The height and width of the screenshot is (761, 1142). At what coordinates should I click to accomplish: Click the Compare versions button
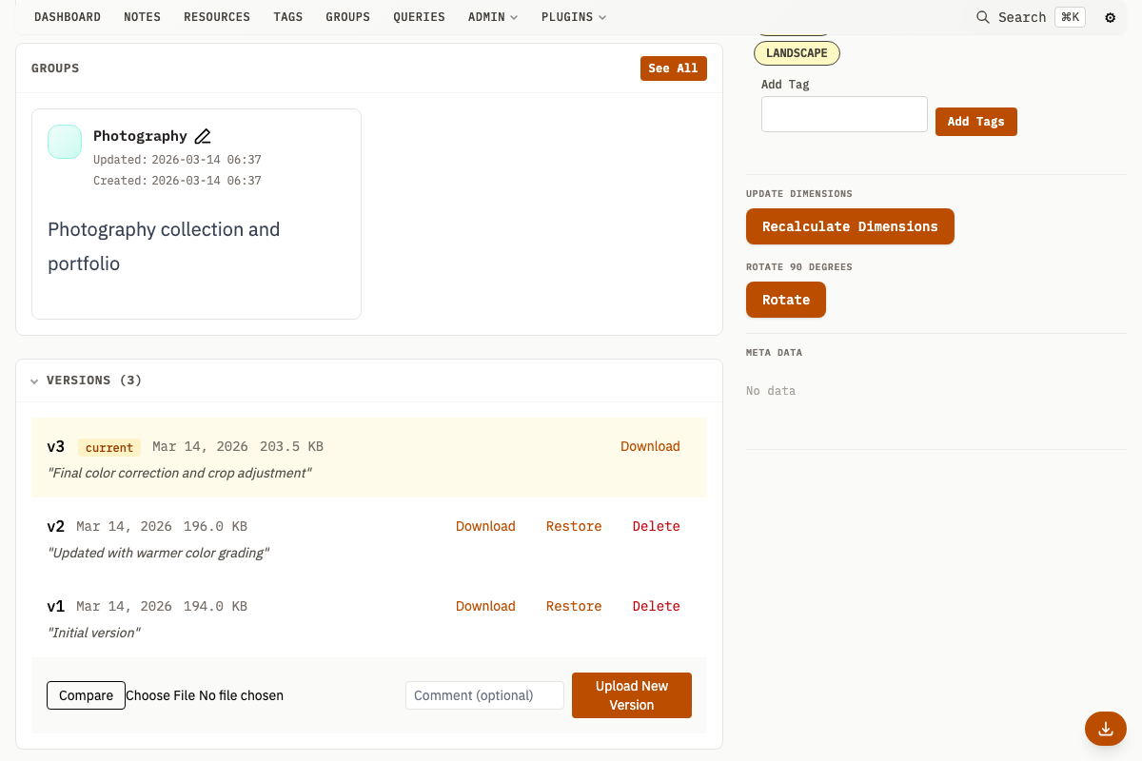(x=86, y=695)
